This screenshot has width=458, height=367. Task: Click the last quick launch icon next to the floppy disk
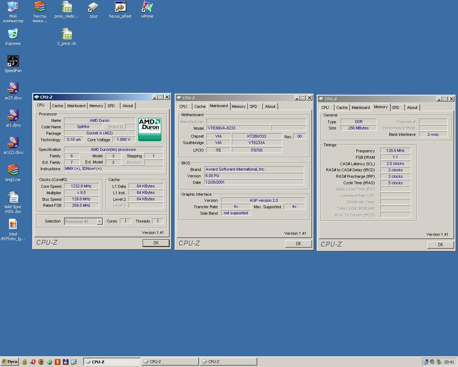click(x=74, y=362)
